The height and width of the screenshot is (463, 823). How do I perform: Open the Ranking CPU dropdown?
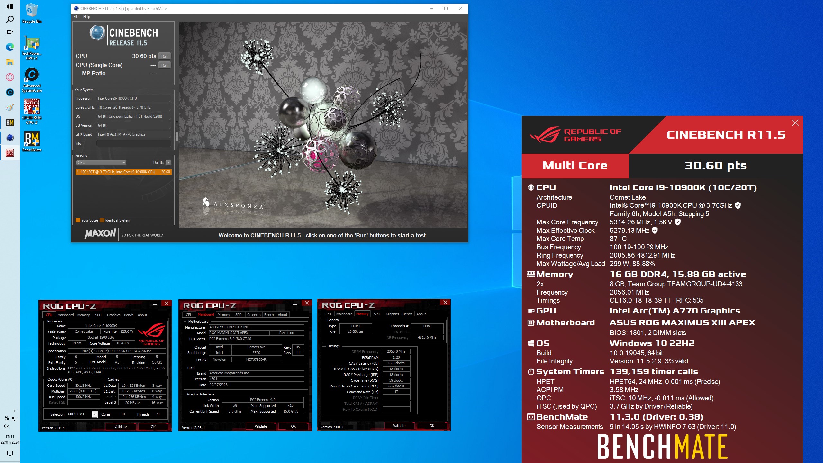[101, 163]
